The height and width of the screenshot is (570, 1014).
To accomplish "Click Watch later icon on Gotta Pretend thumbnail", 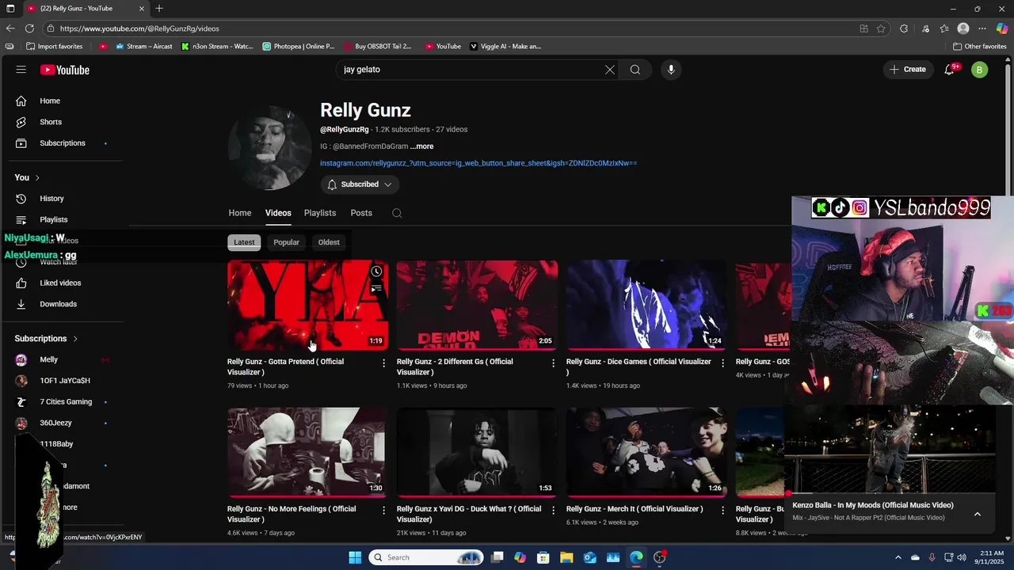I will (x=376, y=272).
